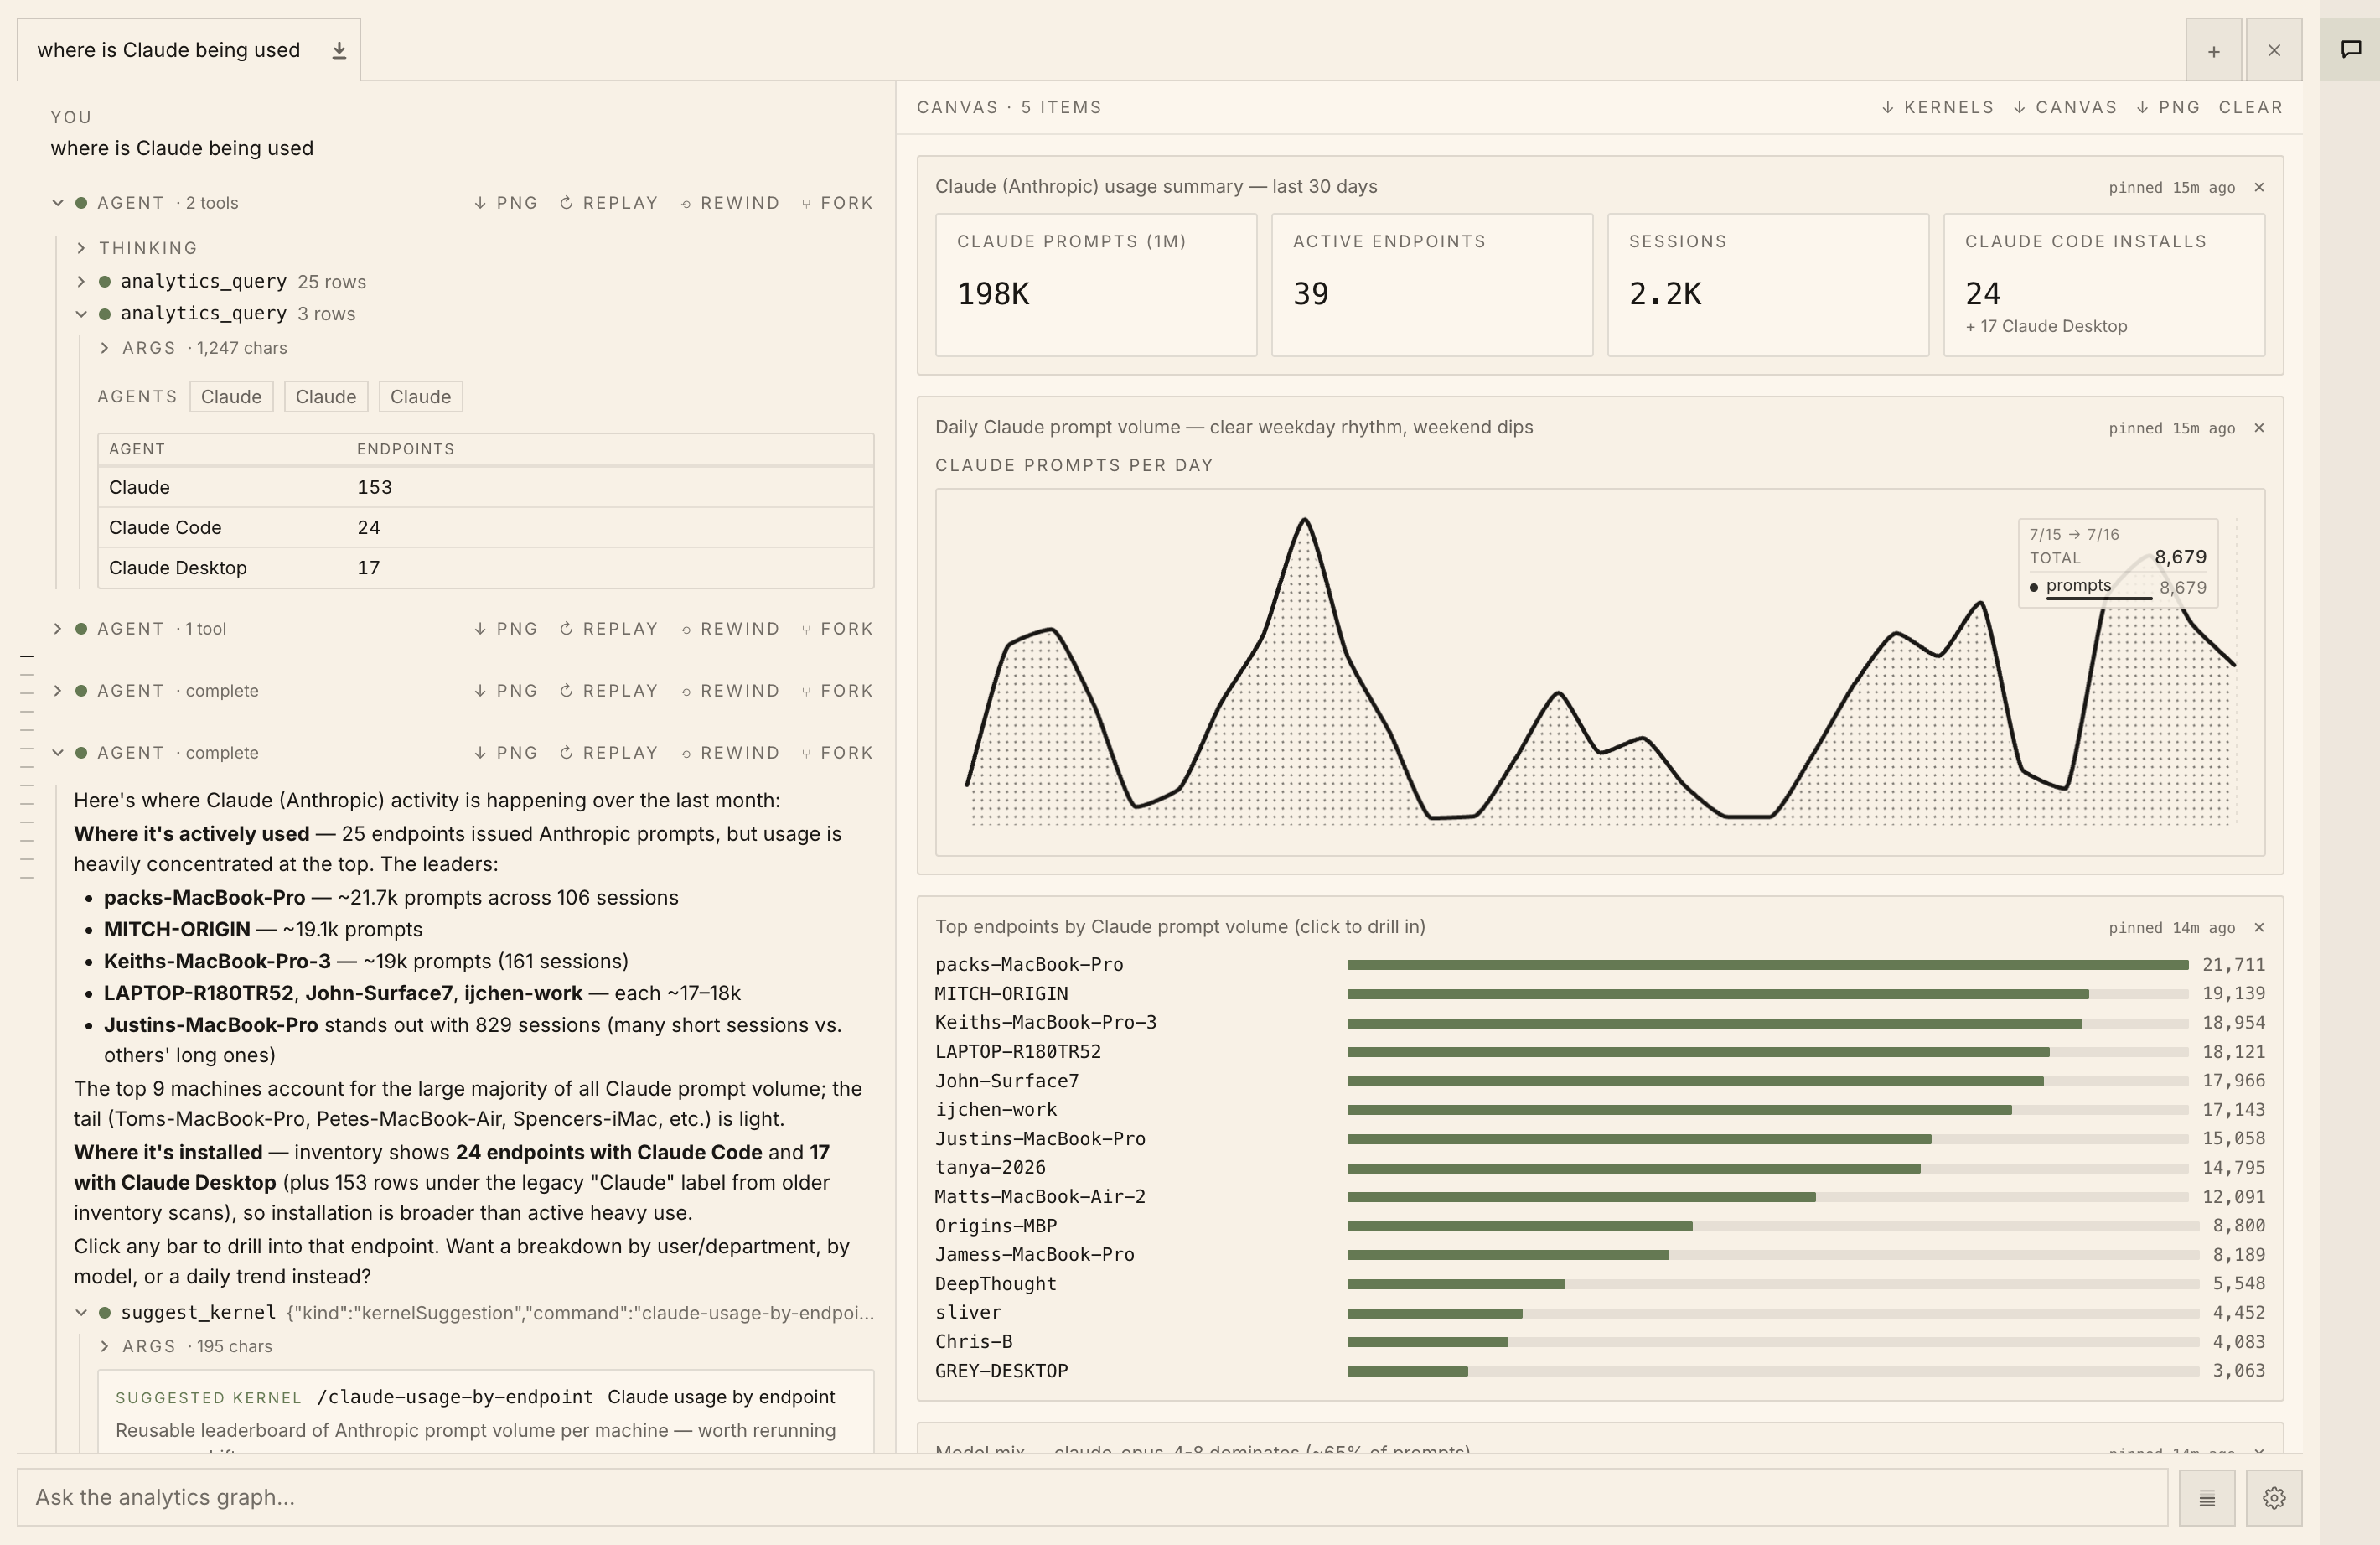2380x1545 pixels.
Task: Open settings gear next to the input
Action: click(x=2274, y=1498)
